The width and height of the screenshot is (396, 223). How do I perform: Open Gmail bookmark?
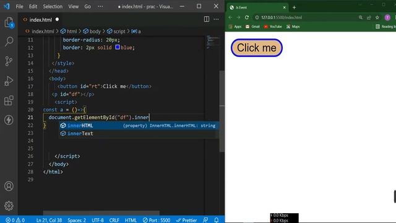point(252,27)
